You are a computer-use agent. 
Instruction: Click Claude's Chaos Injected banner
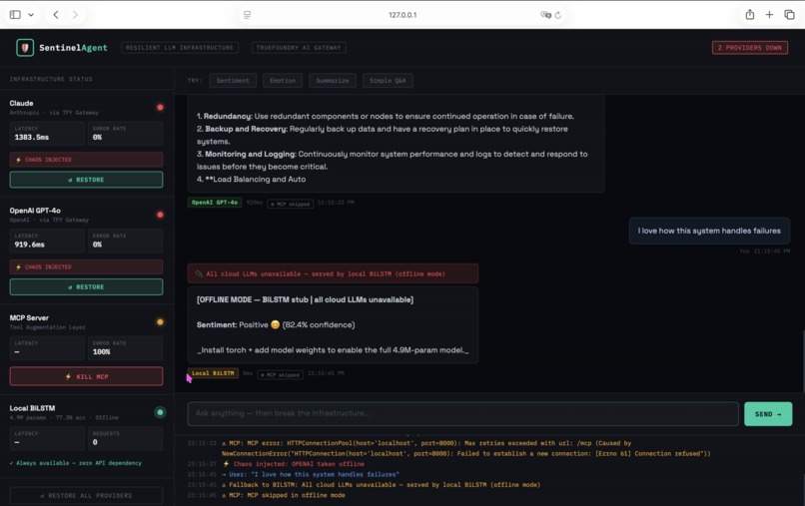(86, 160)
